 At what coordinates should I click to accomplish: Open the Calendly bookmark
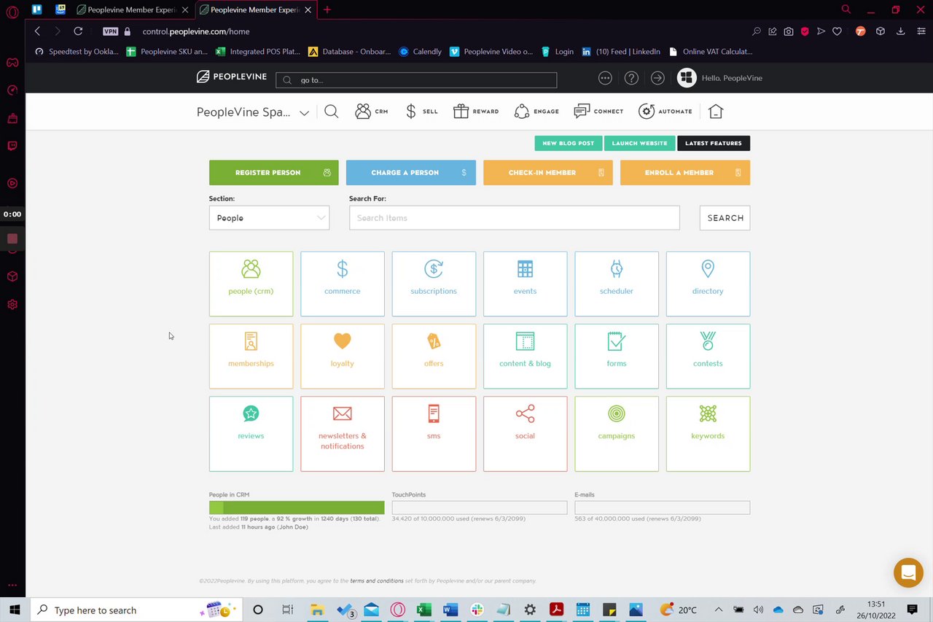coord(421,52)
